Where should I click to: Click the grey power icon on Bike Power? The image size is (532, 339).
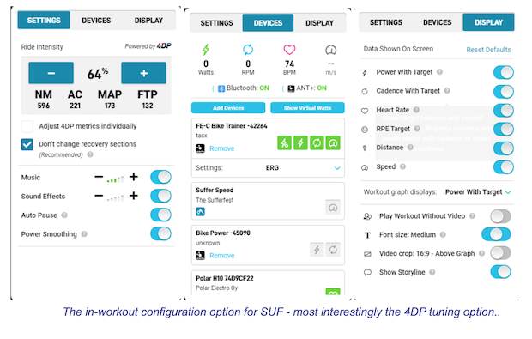(317, 250)
